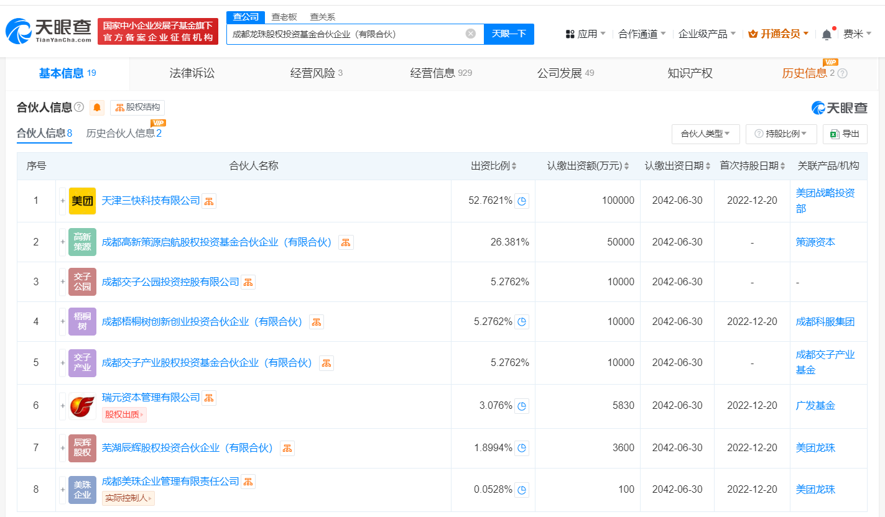
Task: Open the notification bell icon in top bar
Action: click(827, 33)
